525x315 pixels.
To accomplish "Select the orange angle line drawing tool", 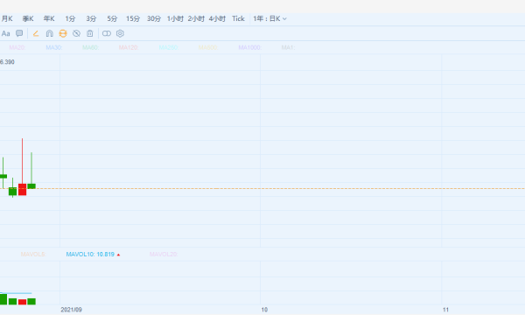I will point(36,33).
